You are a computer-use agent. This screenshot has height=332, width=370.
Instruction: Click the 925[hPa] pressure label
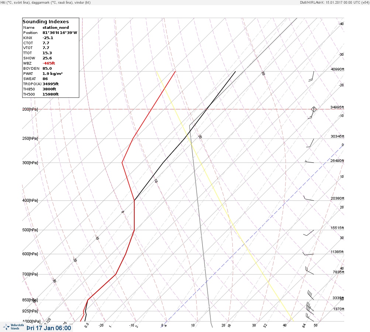coord(30,311)
